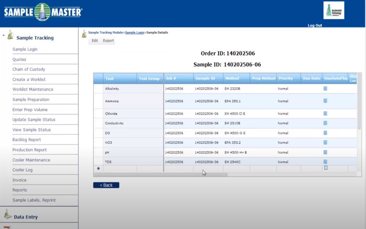Screen dimensions: 366x229
Task: Sort by the Test Group column header
Action: 150,78
